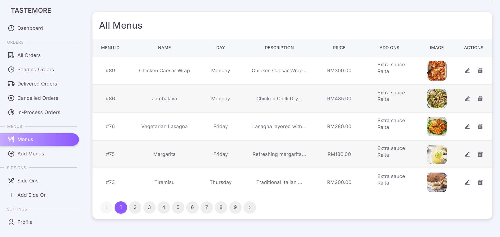This screenshot has height=237, width=500.
Task: Click the Cancelled Orders X-circle icon
Action: click(11, 98)
